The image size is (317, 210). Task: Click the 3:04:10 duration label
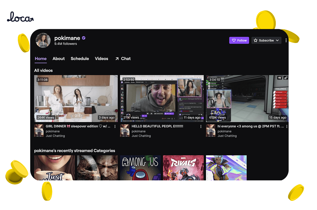coord(215,80)
